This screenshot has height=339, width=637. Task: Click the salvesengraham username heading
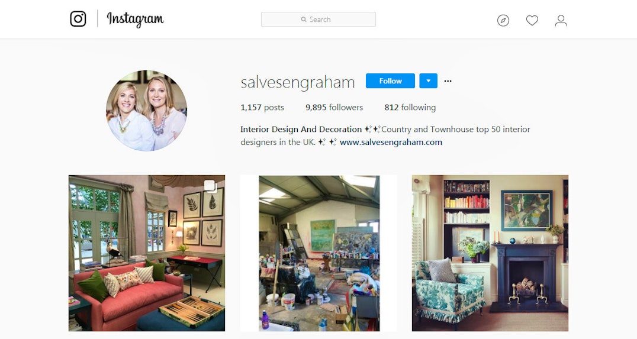tap(297, 82)
